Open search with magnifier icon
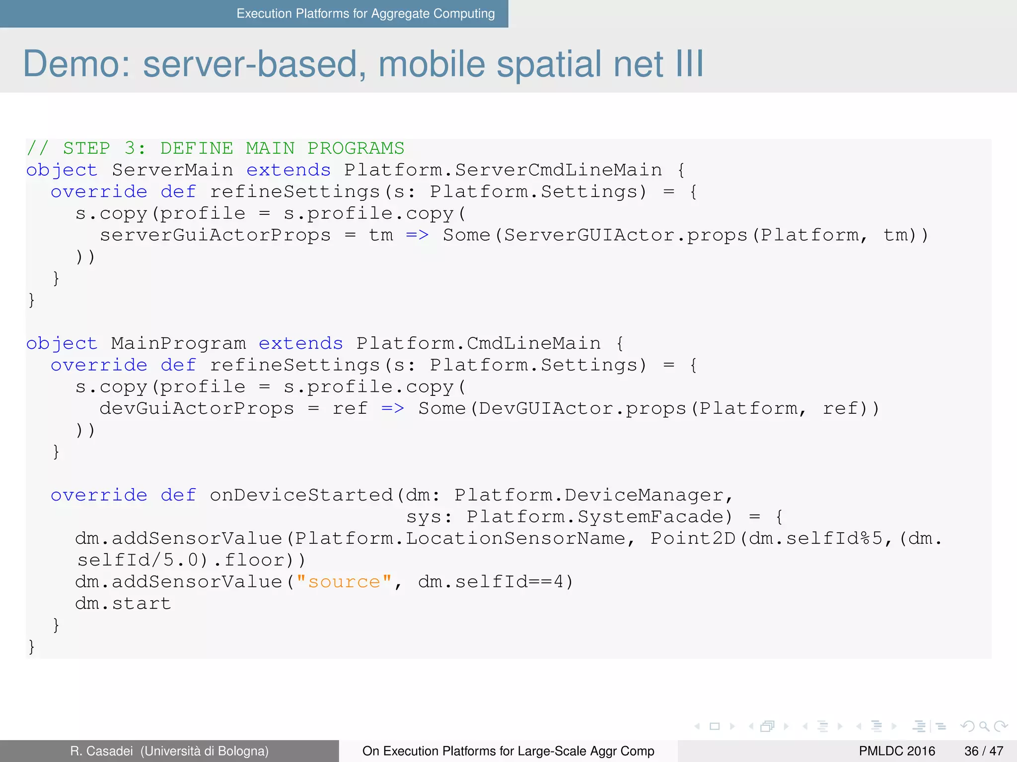 tap(984, 727)
